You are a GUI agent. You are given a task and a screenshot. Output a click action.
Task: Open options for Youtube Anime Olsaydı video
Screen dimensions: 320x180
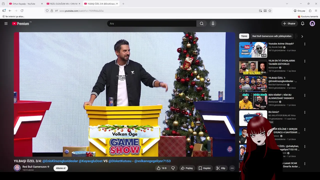point(305,44)
